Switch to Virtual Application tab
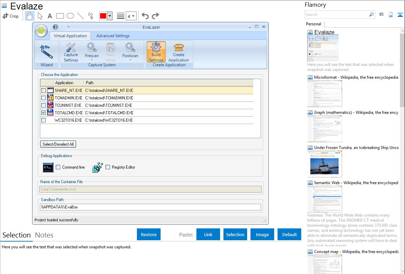The image size is (405, 274). (70, 36)
